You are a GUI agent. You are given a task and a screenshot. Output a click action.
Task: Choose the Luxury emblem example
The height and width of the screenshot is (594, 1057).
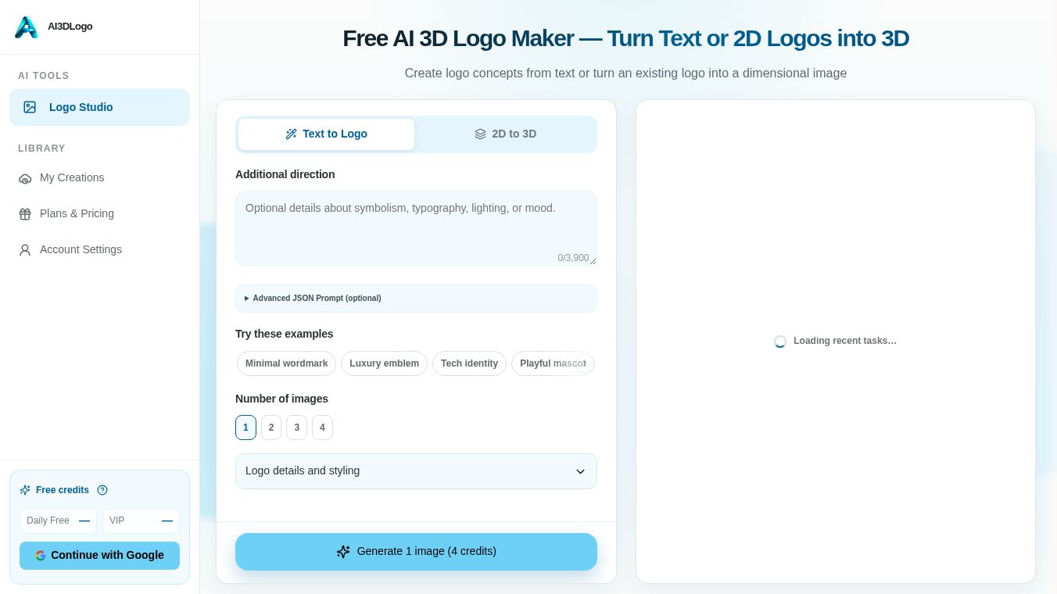(384, 363)
